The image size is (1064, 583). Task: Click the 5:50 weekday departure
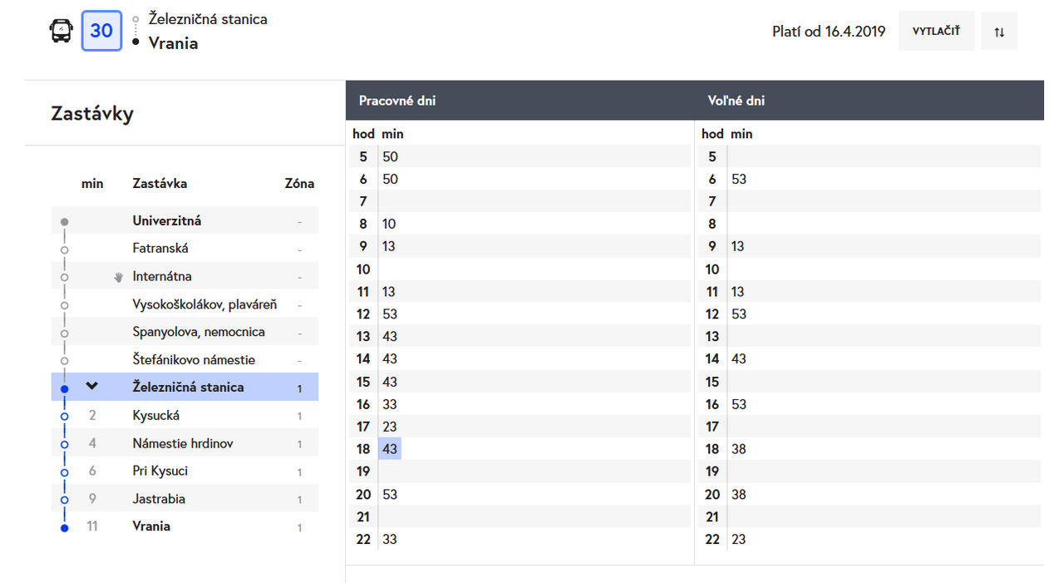[x=390, y=156]
